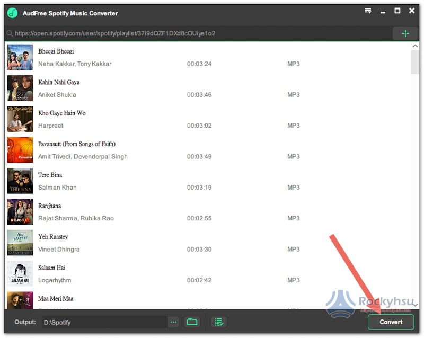Click duration 00:03:30
The height and width of the screenshot is (338, 424).
coord(199,250)
